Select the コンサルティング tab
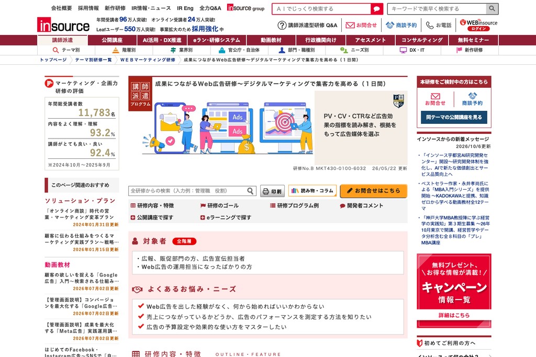 pyautogui.click(x=422, y=40)
